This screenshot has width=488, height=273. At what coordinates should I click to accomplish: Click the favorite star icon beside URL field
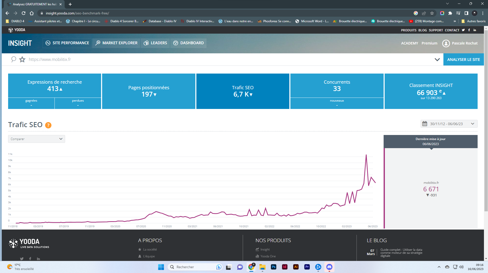tap(22, 59)
